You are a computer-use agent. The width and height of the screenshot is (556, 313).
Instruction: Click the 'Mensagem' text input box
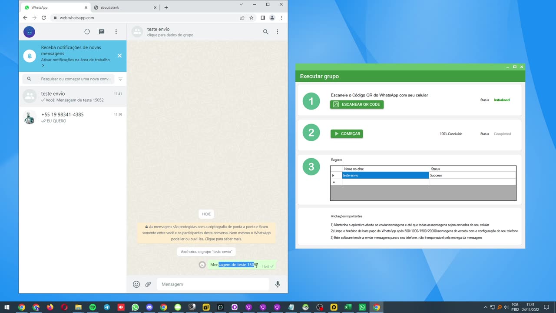[213, 284]
